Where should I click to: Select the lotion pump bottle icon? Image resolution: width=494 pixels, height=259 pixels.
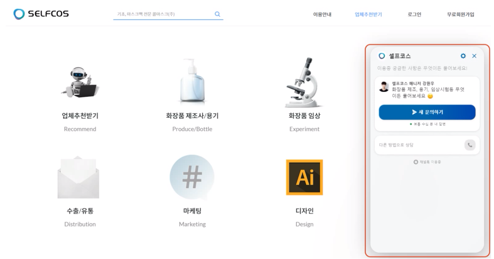coord(192,81)
